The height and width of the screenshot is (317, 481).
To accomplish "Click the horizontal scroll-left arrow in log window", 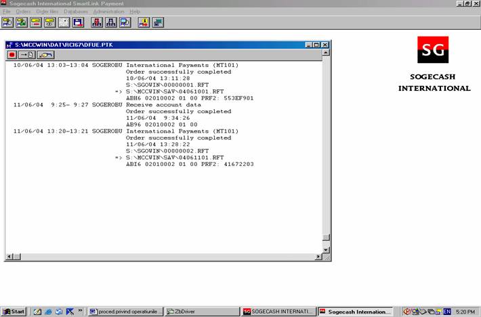I will click(x=9, y=256).
